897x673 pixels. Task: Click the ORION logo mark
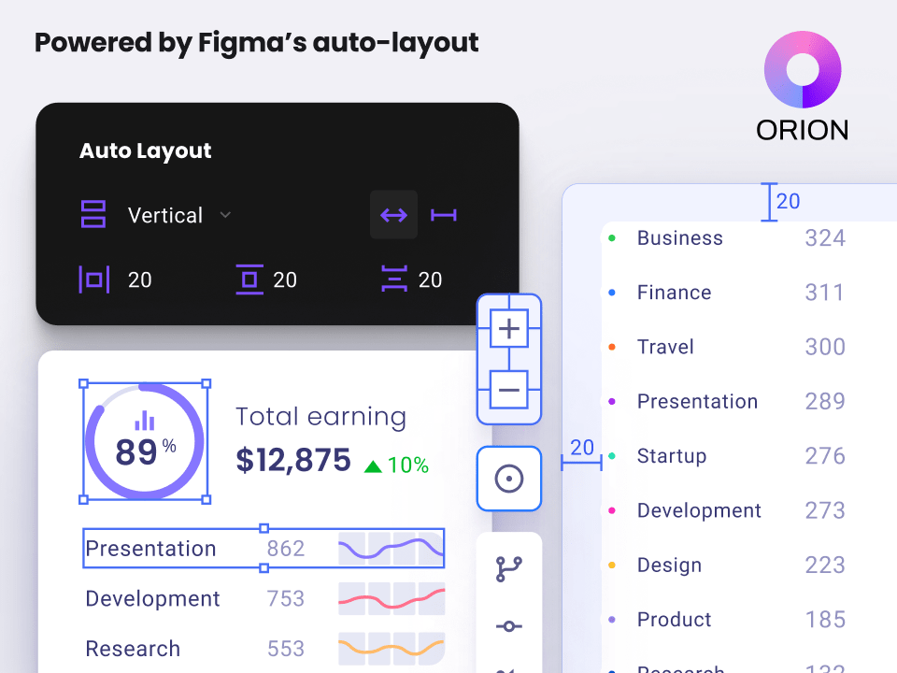point(803,71)
